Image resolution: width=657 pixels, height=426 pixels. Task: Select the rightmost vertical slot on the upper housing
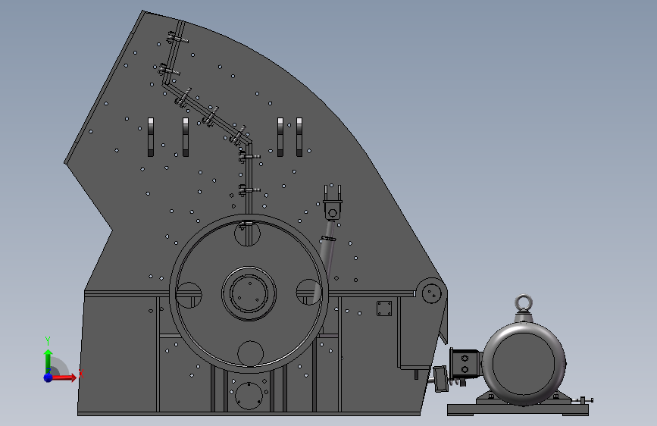point(299,137)
